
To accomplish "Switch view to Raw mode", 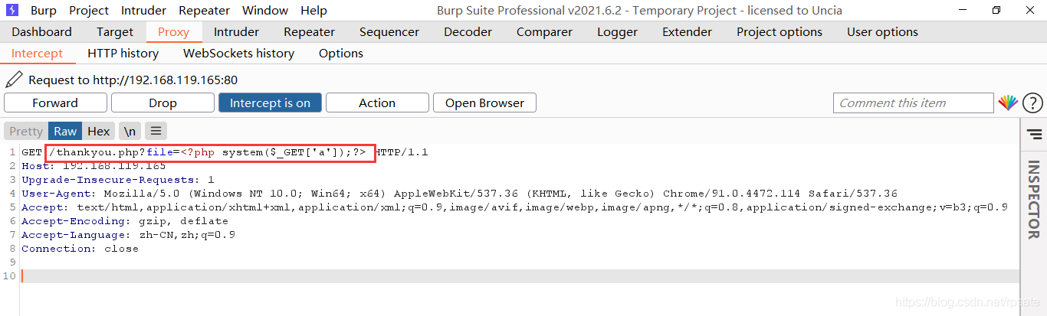I will coord(65,131).
